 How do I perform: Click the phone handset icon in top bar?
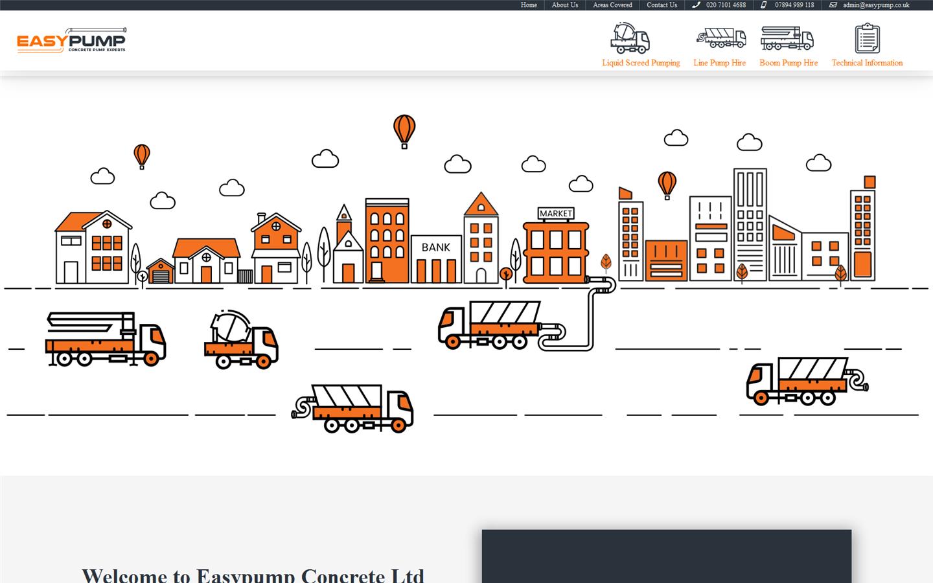695,5
